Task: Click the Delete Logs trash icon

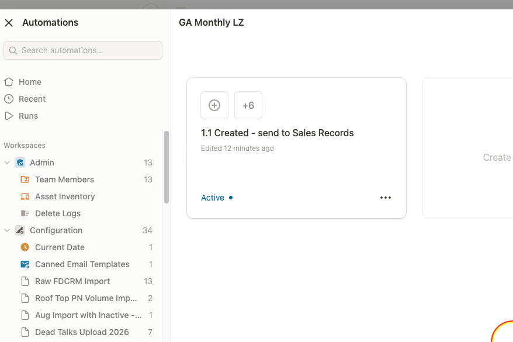Action: pos(25,213)
